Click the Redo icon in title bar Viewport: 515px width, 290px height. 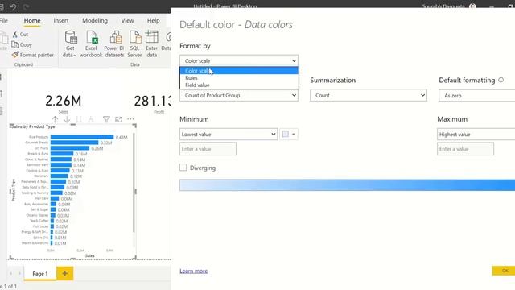27,6
